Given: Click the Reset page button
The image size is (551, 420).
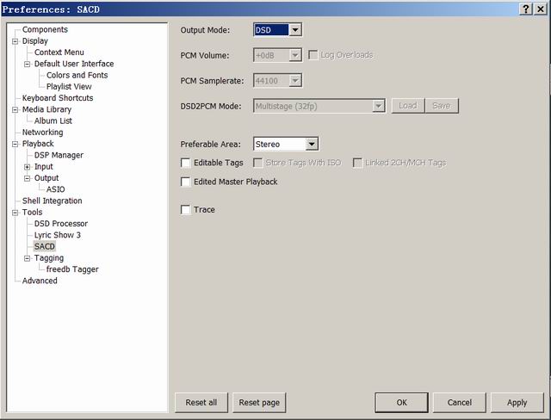Looking at the screenshot, I should pos(259,402).
